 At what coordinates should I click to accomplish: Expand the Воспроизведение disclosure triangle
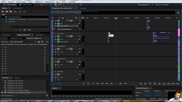click(54, 29)
